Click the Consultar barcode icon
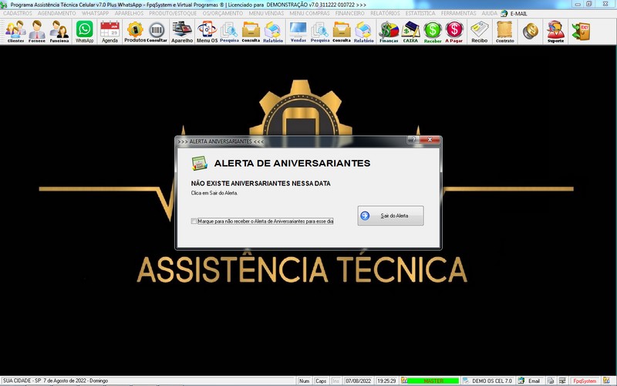 [x=157, y=32]
